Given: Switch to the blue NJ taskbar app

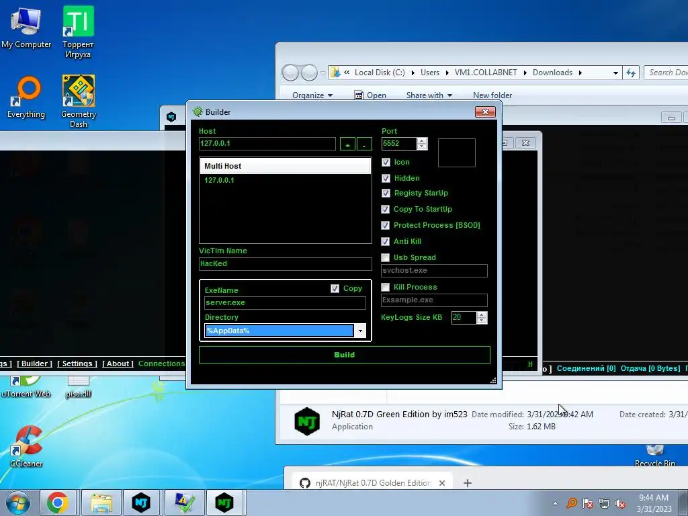Looking at the screenshot, I should pyautogui.click(x=141, y=503).
